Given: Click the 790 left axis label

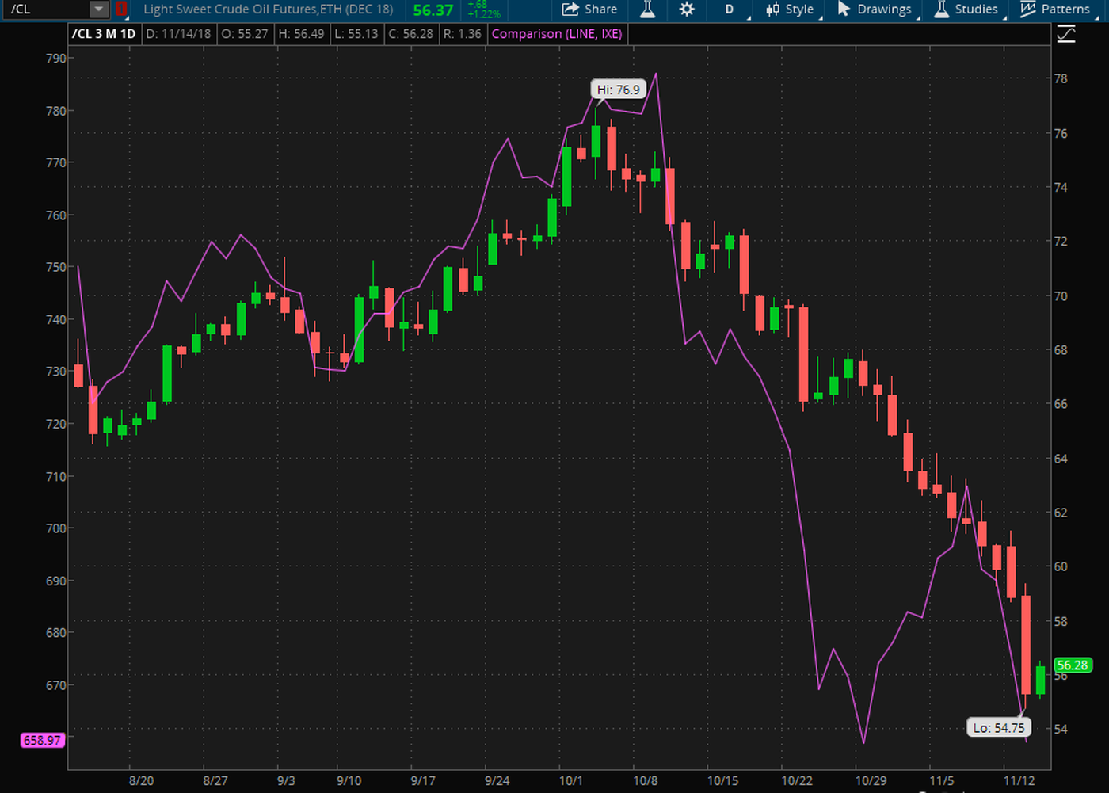Looking at the screenshot, I should pyautogui.click(x=55, y=58).
